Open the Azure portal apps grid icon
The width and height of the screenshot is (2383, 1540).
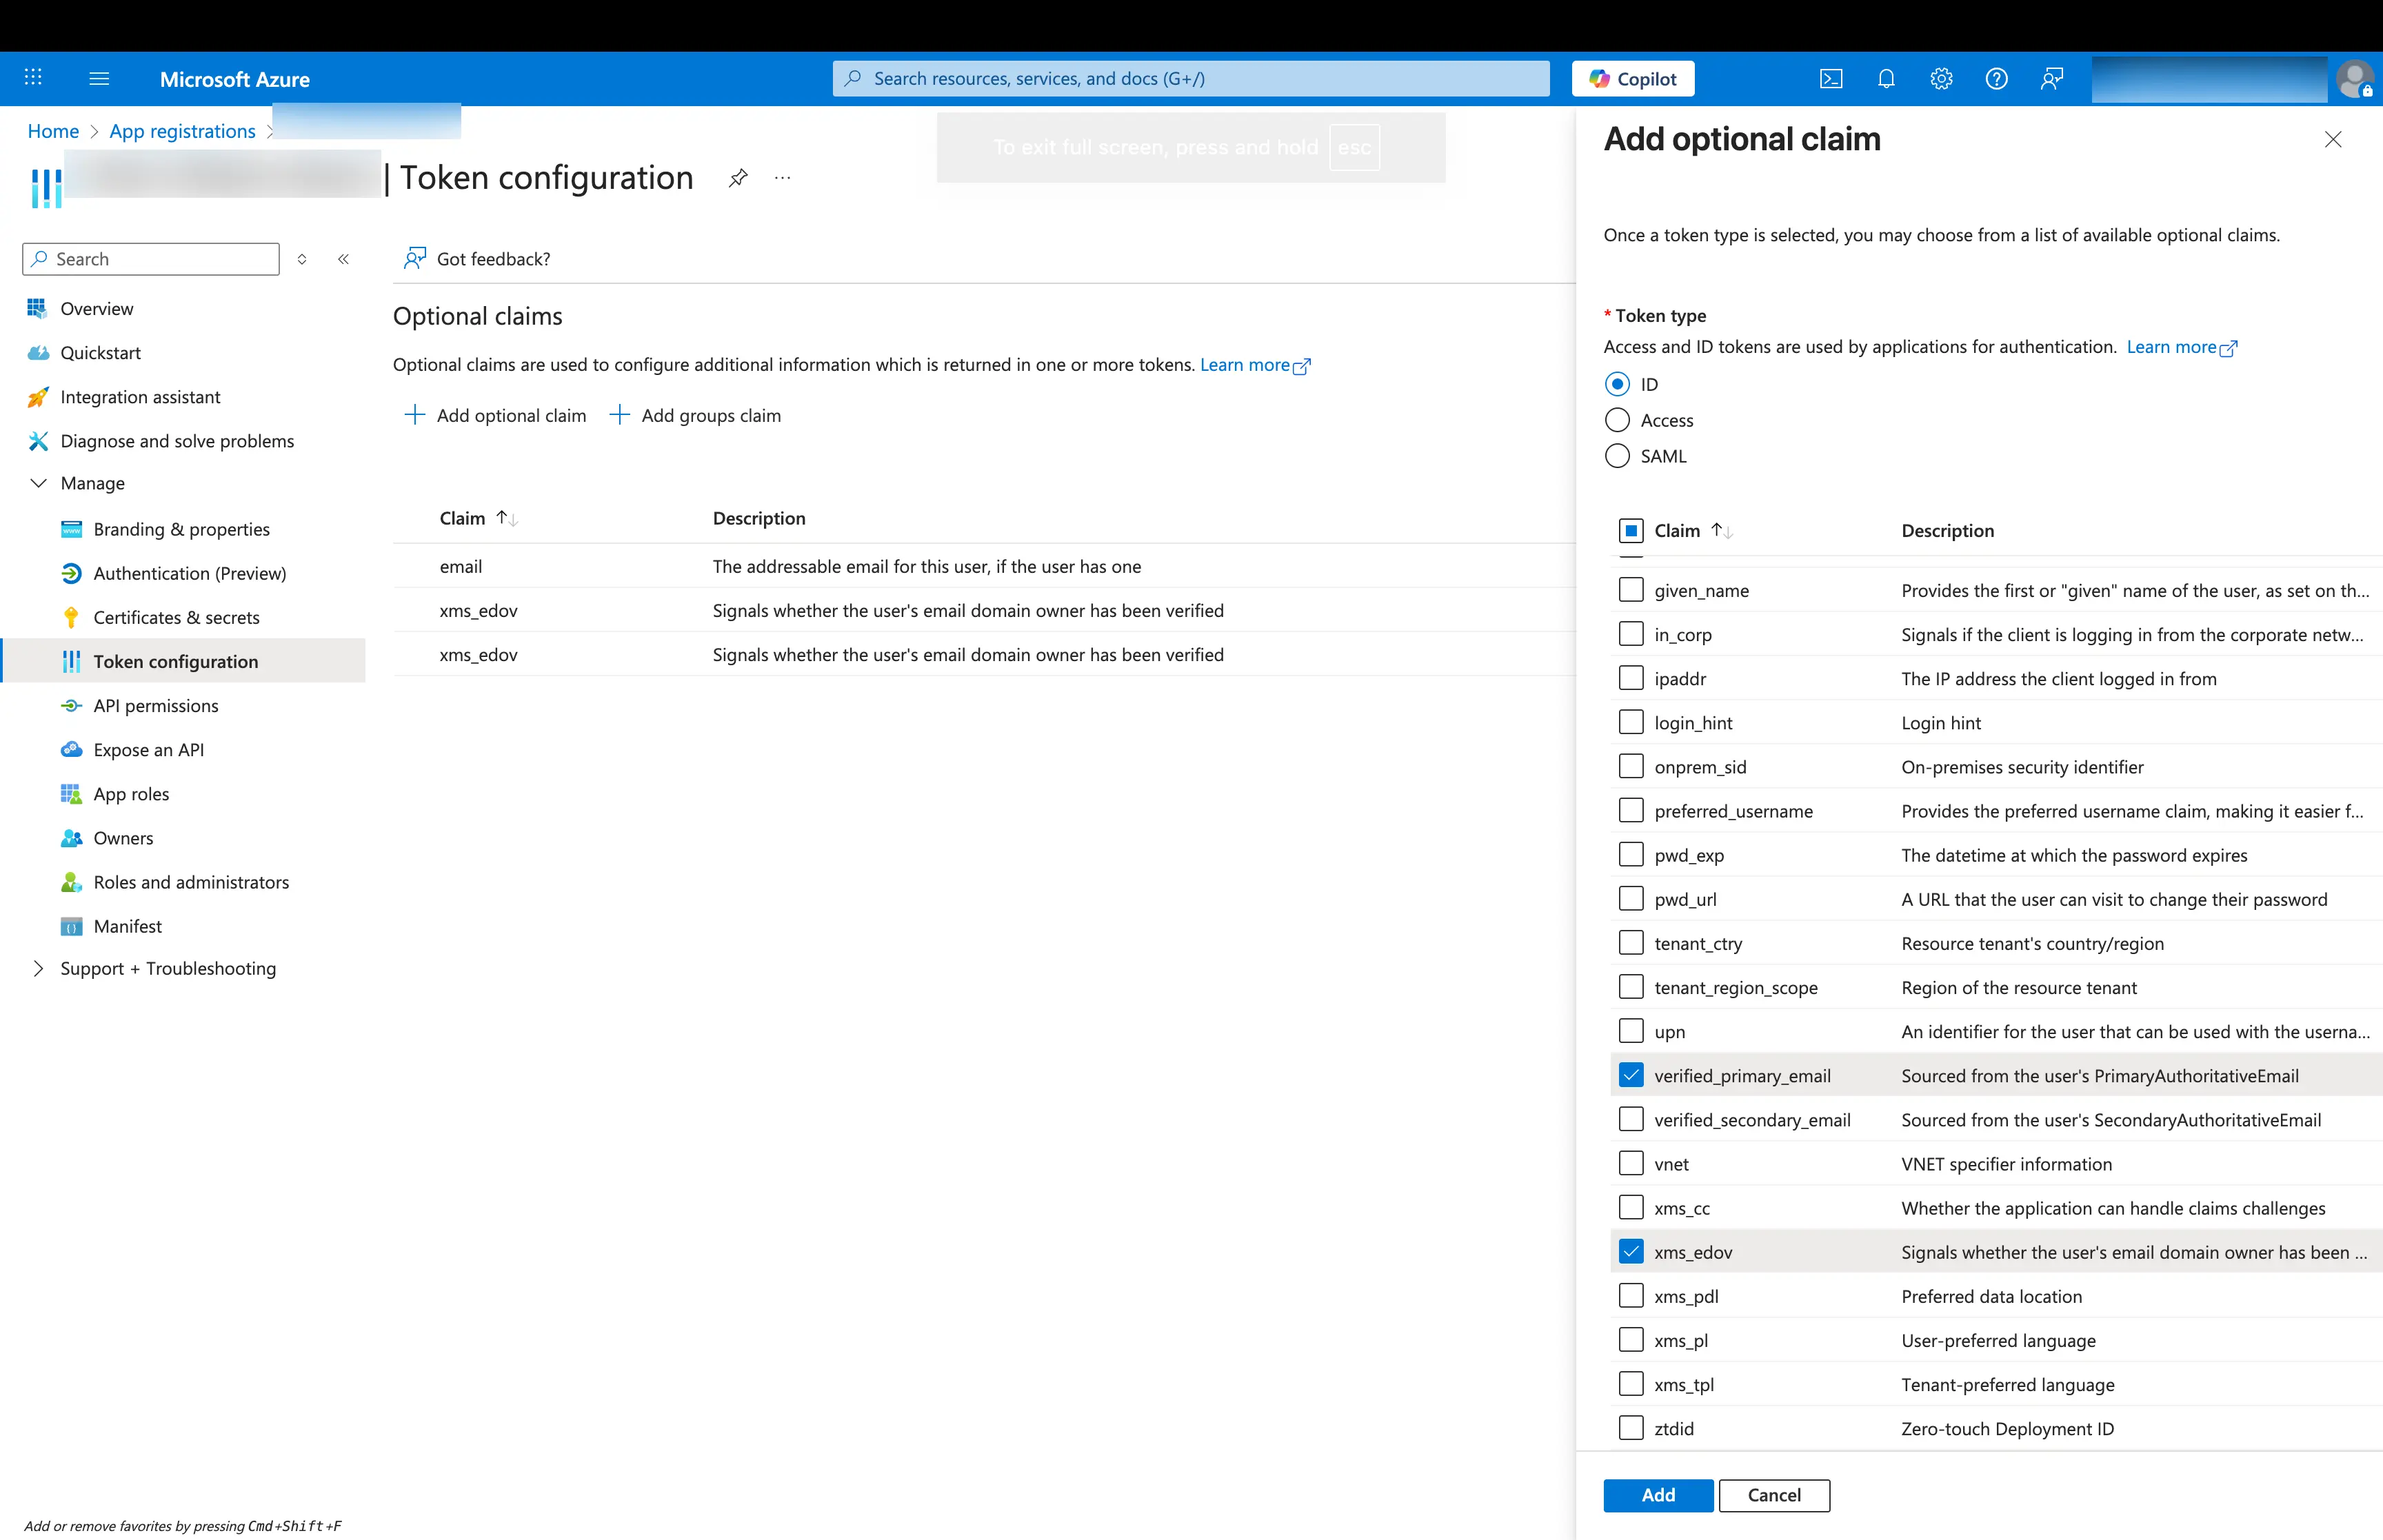click(x=33, y=78)
